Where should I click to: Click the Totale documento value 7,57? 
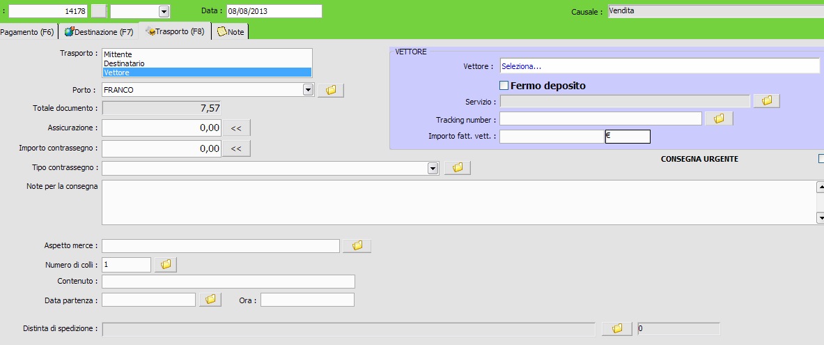[x=162, y=108]
